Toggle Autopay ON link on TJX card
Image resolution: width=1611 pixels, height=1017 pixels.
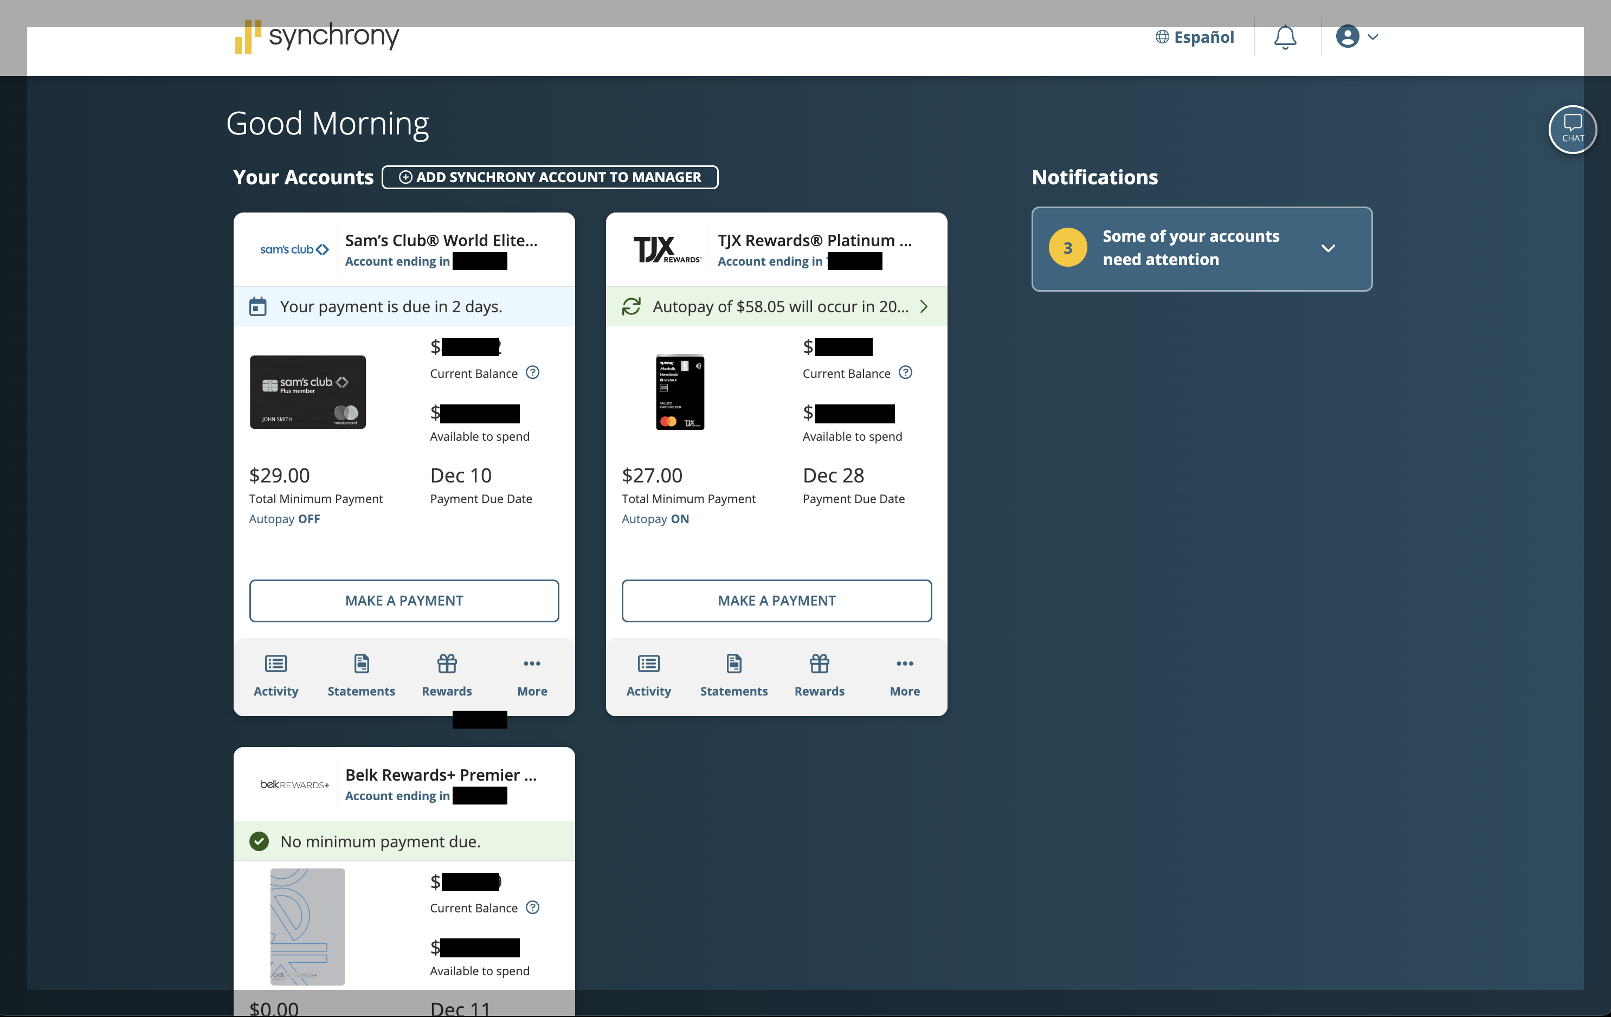click(655, 519)
